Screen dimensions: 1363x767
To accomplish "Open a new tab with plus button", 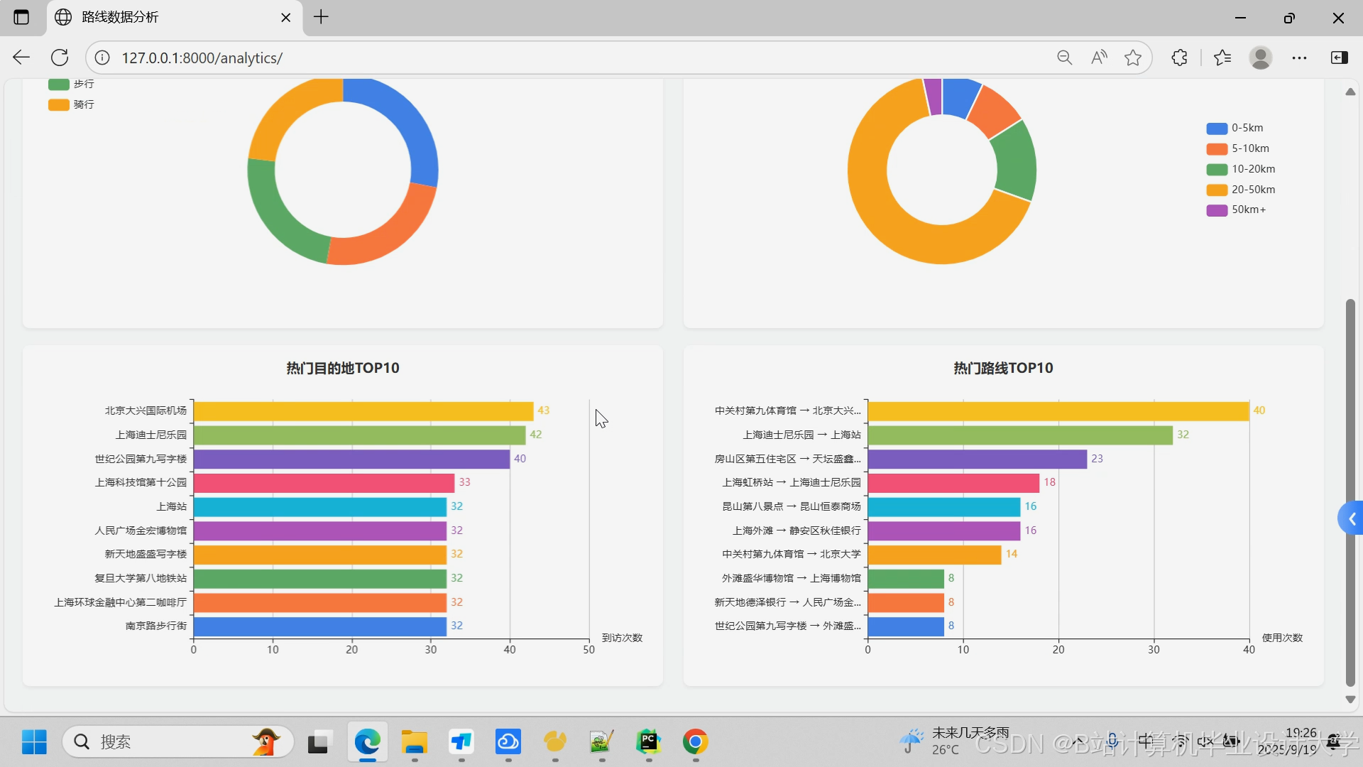I will pos(321,17).
